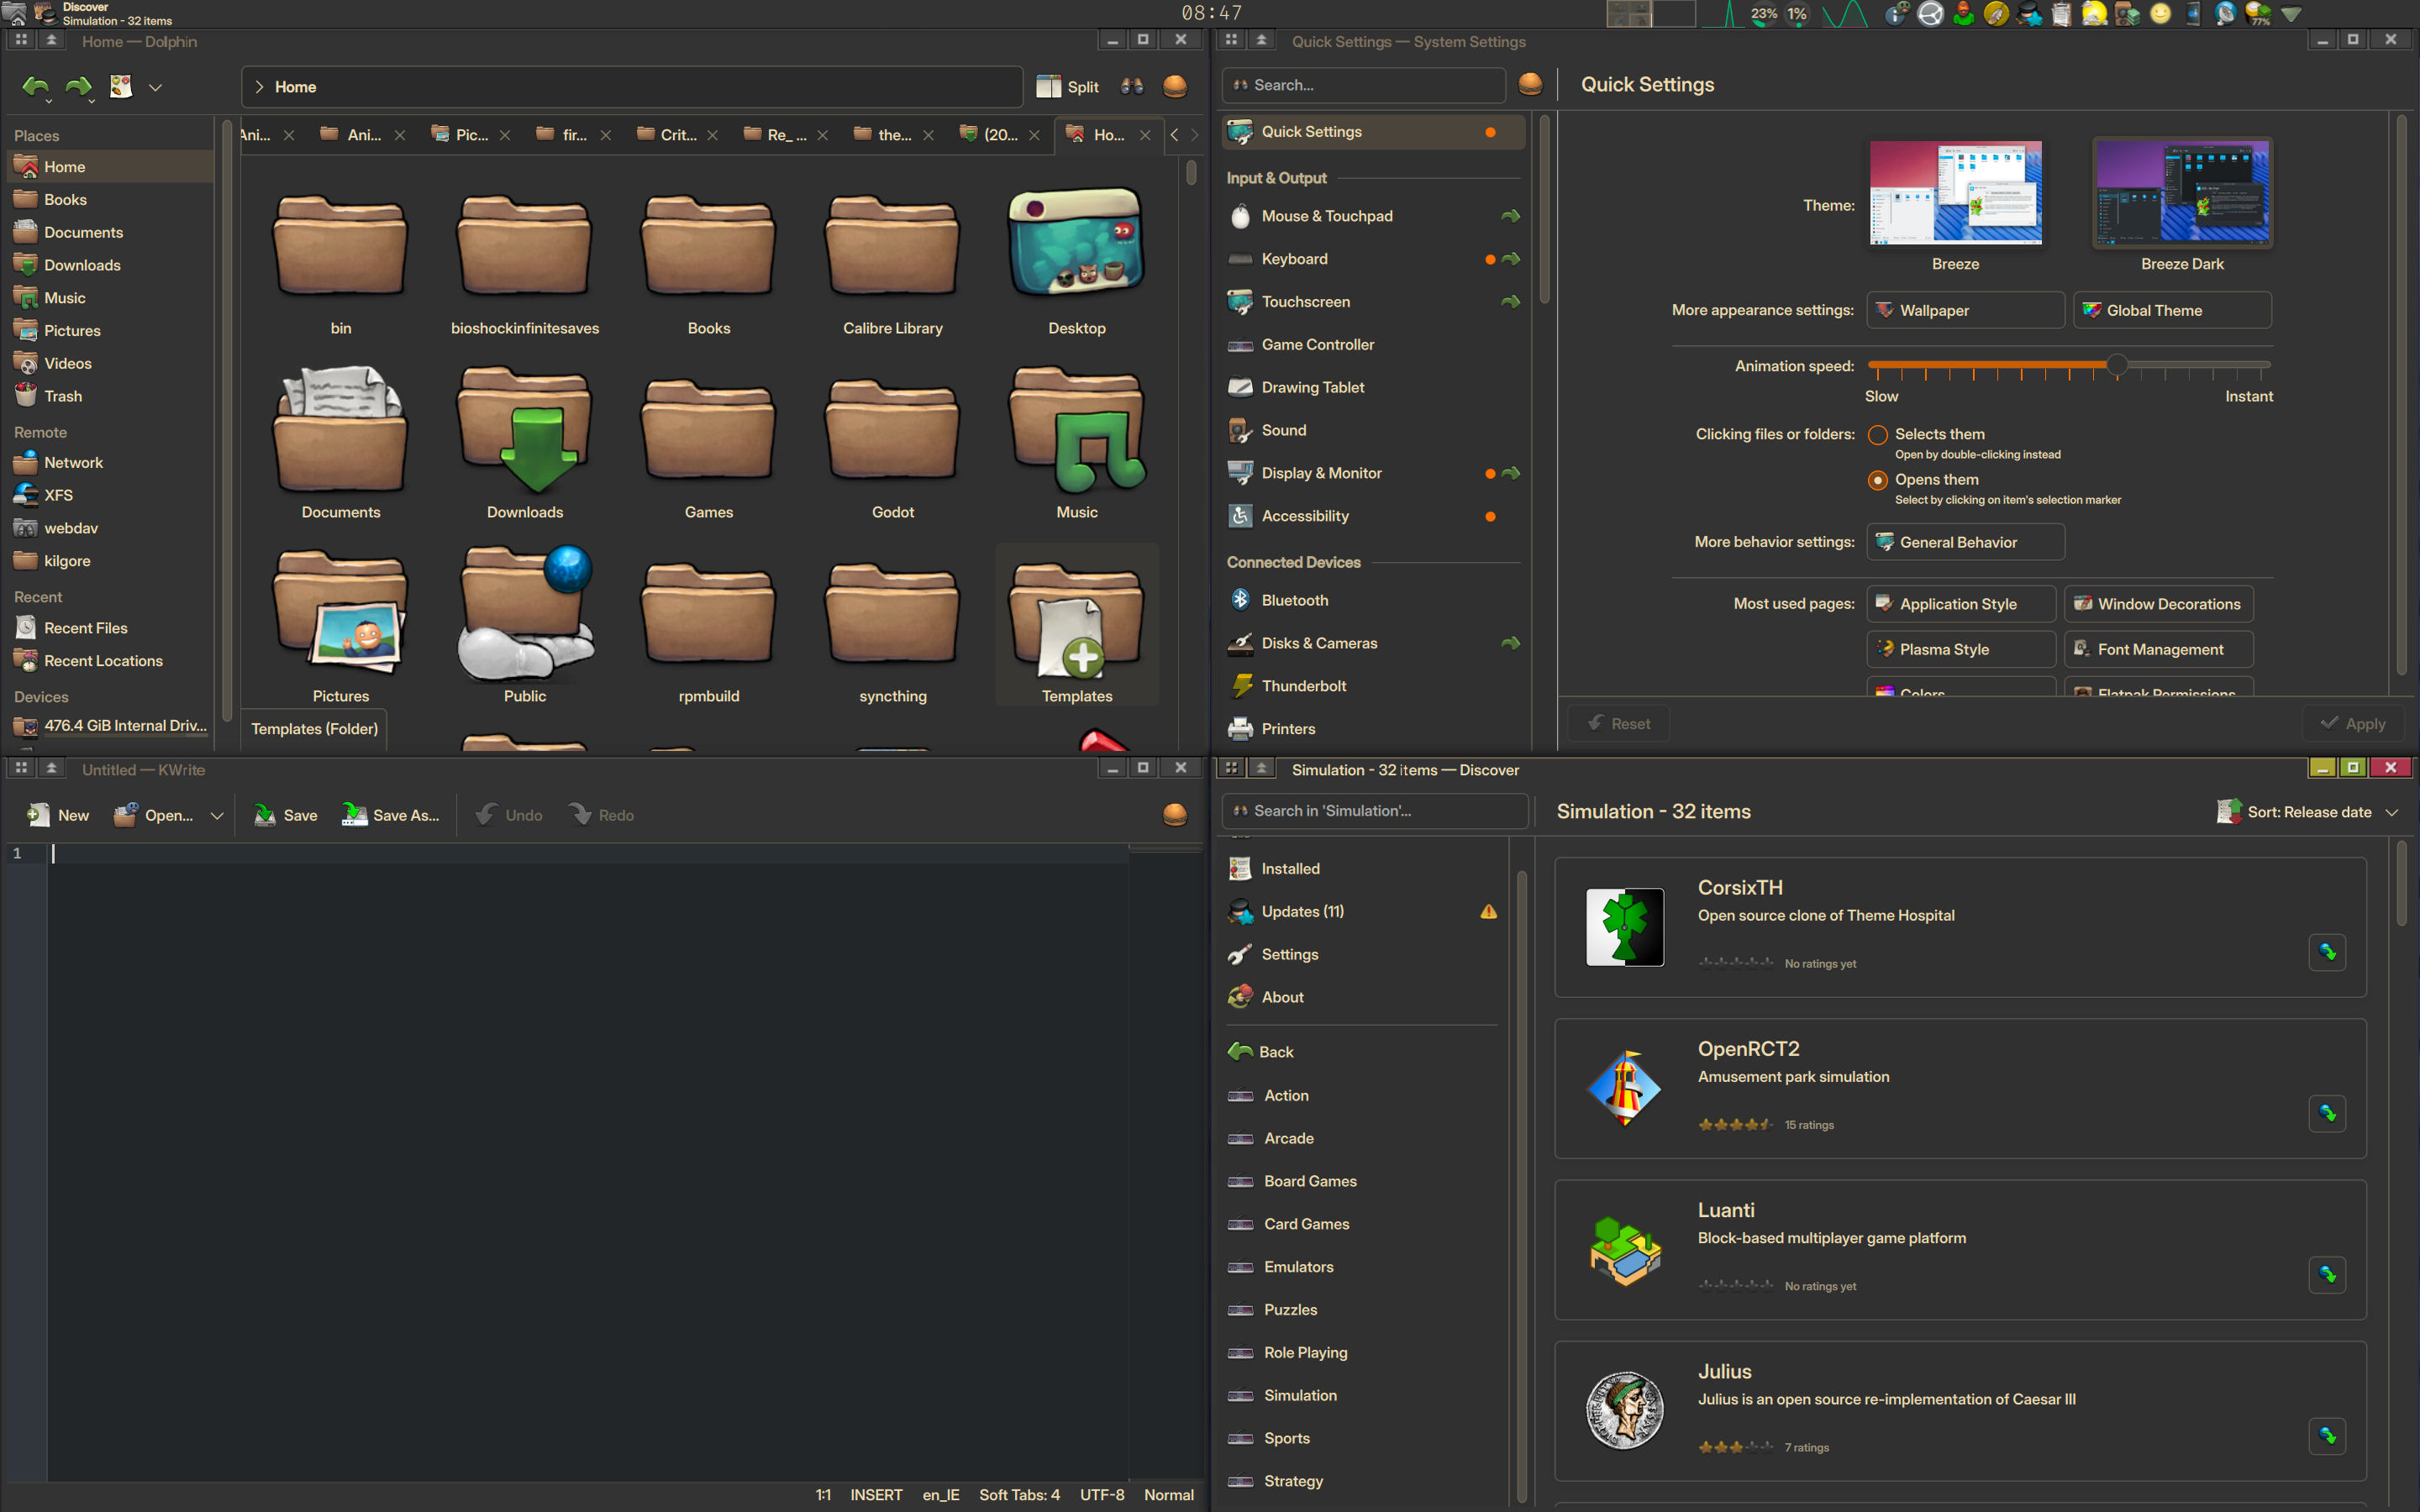Select the 'Selects them' radio option

(1877, 435)
